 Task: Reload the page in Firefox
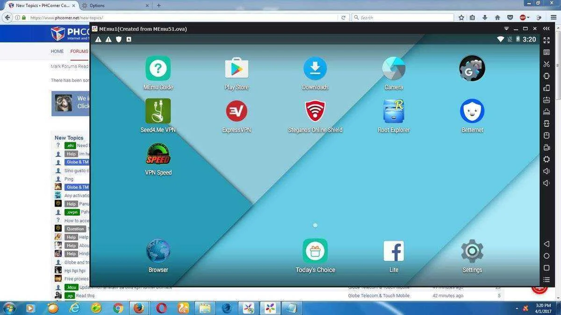[x=343, y=17]
